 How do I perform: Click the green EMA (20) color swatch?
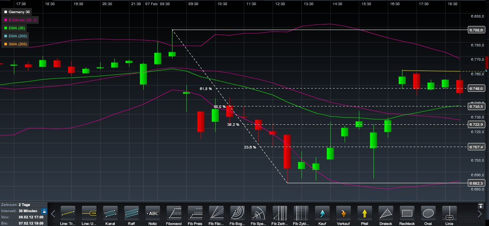click(5, 28)
